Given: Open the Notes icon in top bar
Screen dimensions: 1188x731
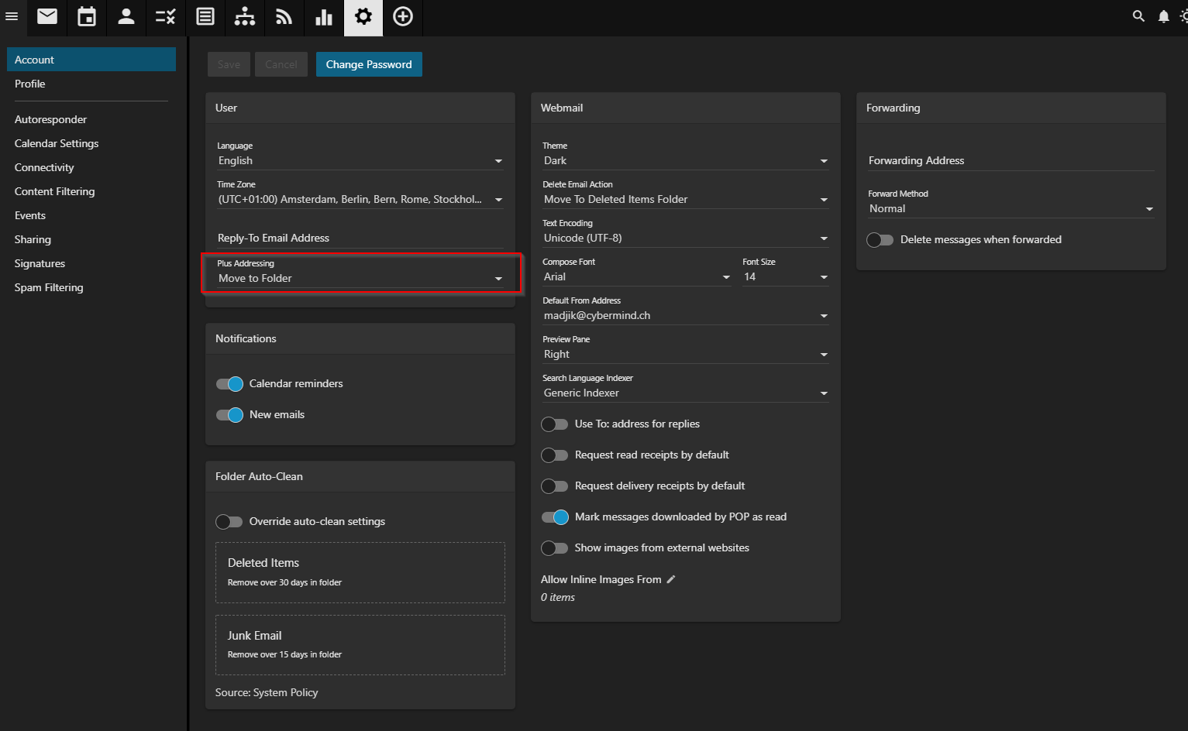Looking at the screenshot, I should pyautogui.click(x=205, y=17).
